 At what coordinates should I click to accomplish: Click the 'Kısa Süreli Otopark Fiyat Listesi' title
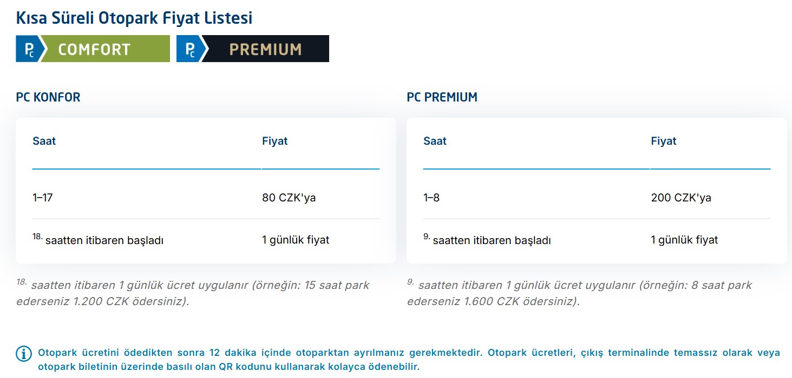pyautogui.click(x=134, y=18)
